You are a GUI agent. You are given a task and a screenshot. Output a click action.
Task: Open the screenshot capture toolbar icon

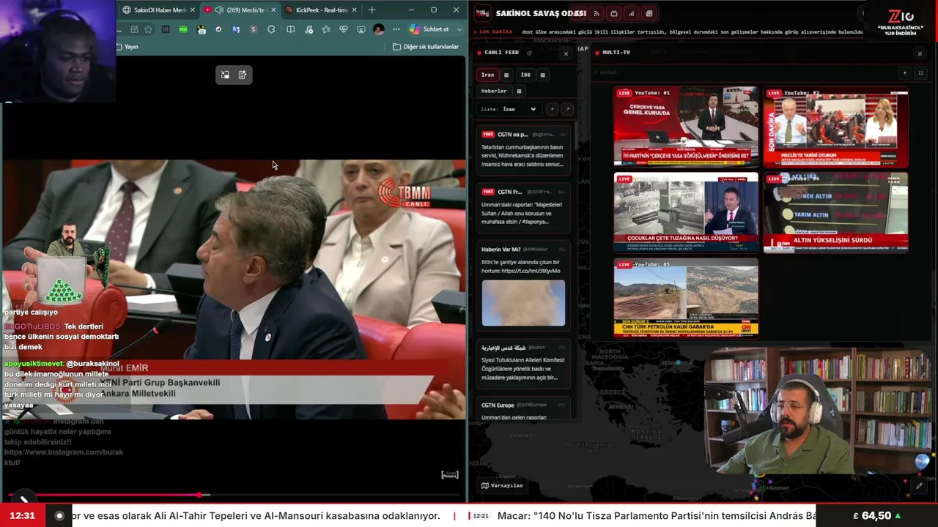tap(361, 29)
